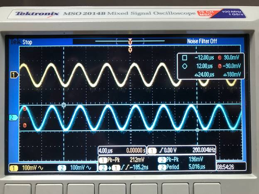Click the Tektronix logo on bezel
Screen dimensions: 259x194
click(x=37, y=14)
